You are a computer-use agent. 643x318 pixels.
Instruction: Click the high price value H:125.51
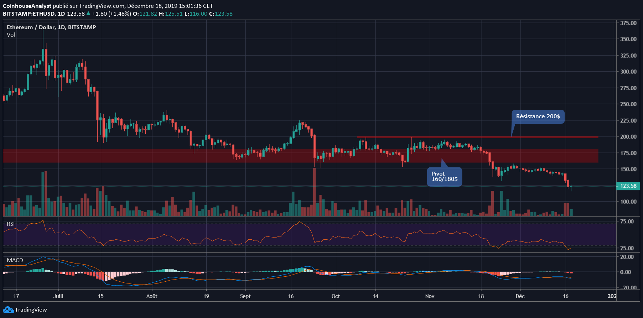pos(171,14)
